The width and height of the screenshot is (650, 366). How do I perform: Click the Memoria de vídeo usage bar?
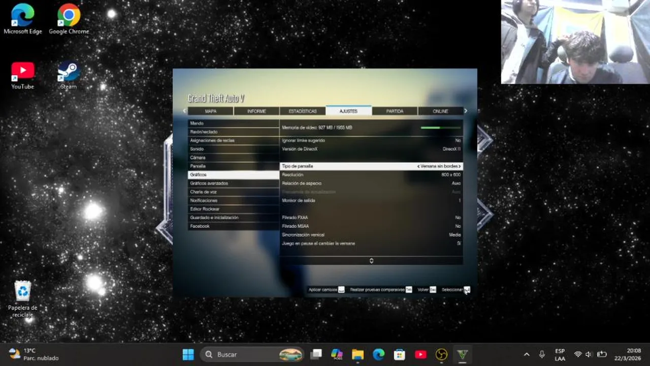coord(441,128)
